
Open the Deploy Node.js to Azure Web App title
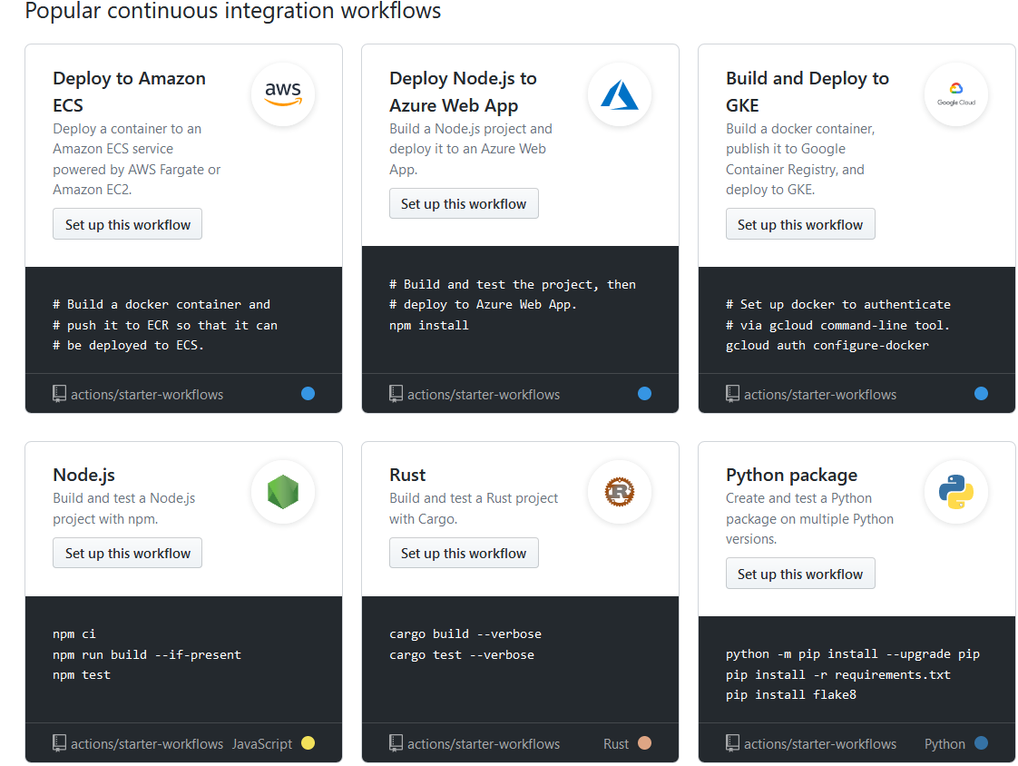462,91
